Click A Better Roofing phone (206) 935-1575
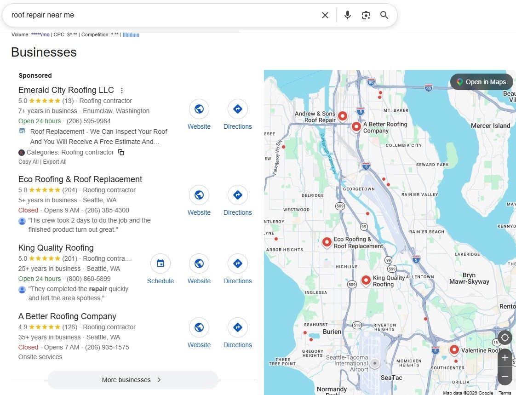Screen dimensions: 516x395 (x=107, y=347)
